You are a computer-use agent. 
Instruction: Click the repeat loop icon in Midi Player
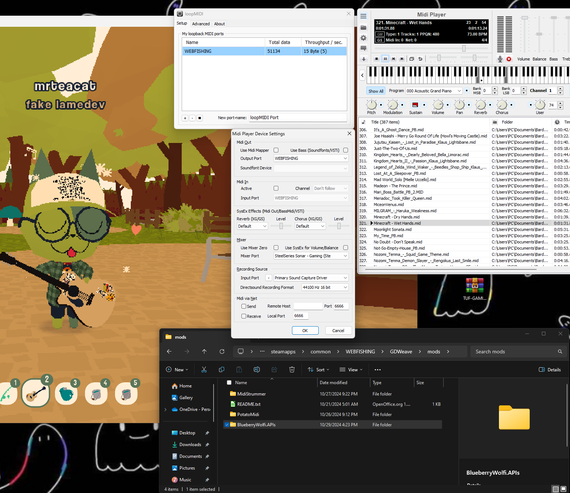click(x=420, y=59)
